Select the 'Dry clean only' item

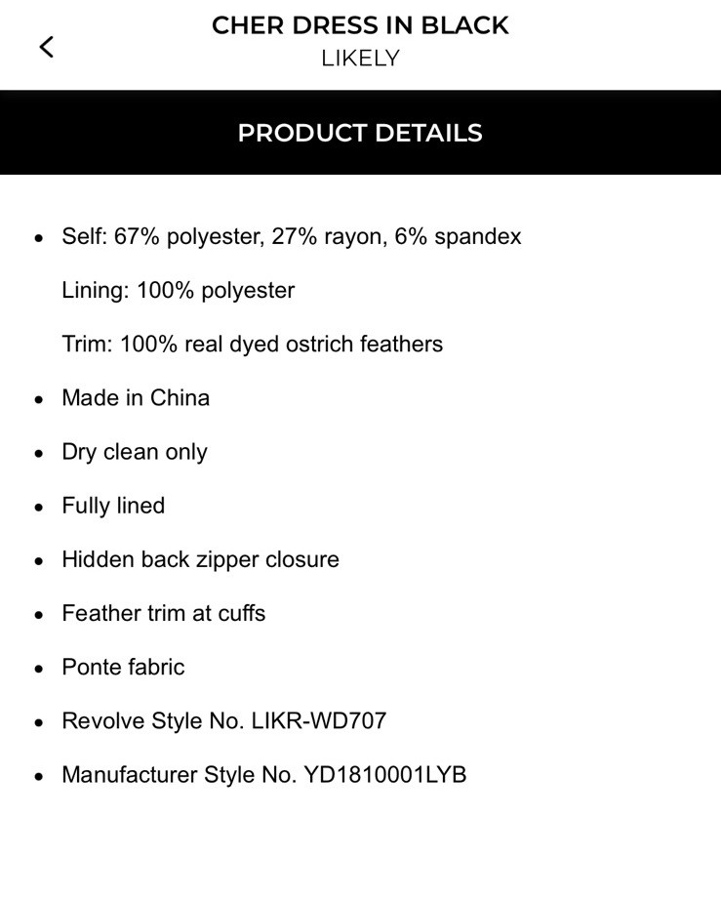(135, 452)
